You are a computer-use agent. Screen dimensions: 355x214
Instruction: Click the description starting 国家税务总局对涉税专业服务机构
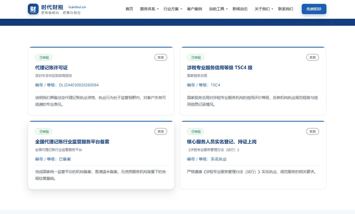click(253, 101)
